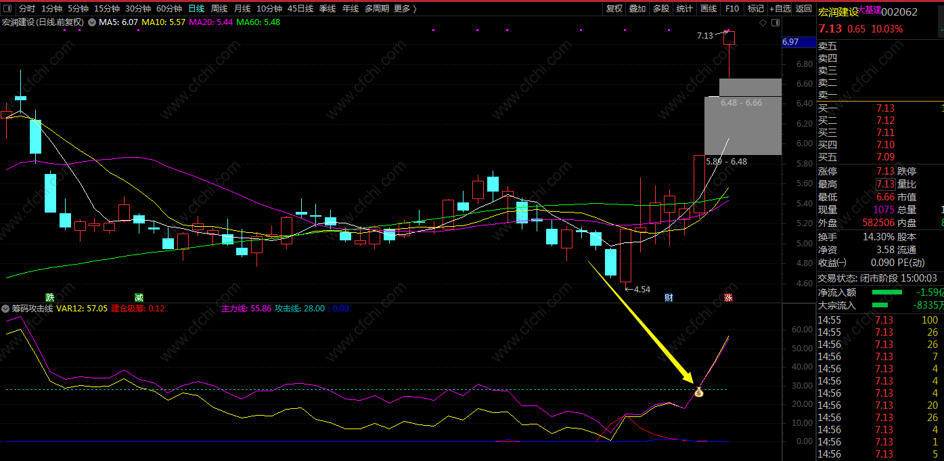The height and width of the screenshot is (461, 944).
Task: Switch to 周线 weekly period
Action: 219,9
